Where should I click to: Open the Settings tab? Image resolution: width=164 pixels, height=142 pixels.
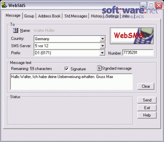[x=112, y=16]
